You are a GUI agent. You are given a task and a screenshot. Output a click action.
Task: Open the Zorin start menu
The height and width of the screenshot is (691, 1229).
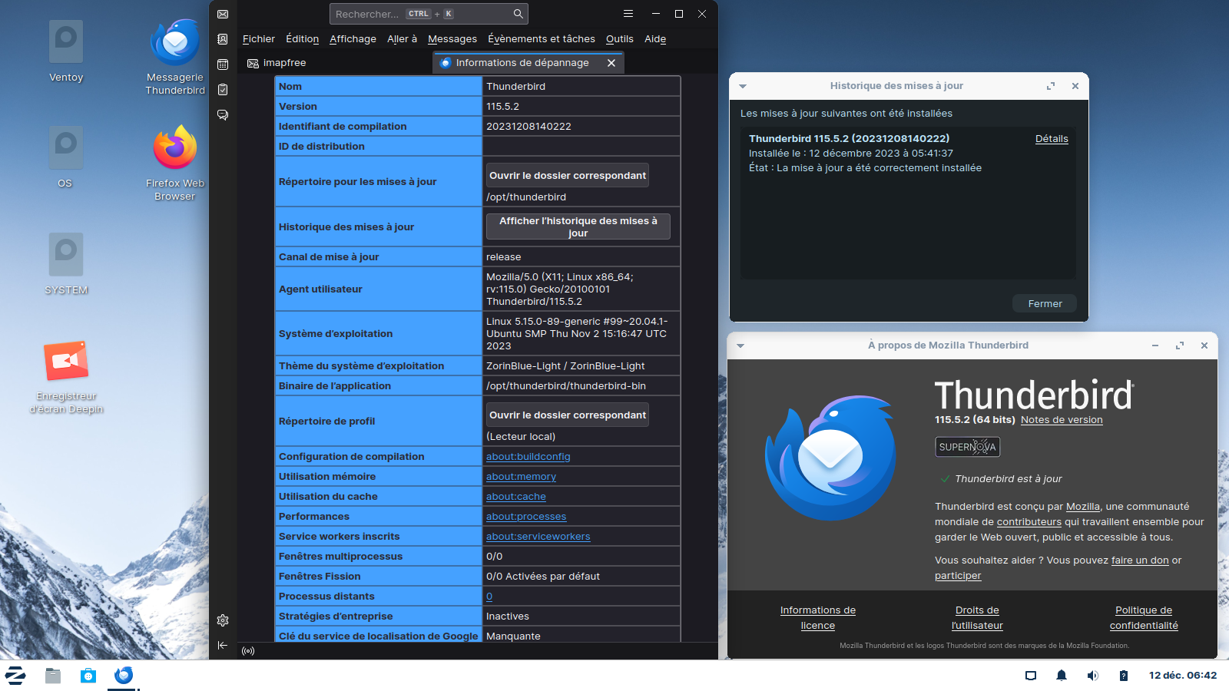(15, 676)
